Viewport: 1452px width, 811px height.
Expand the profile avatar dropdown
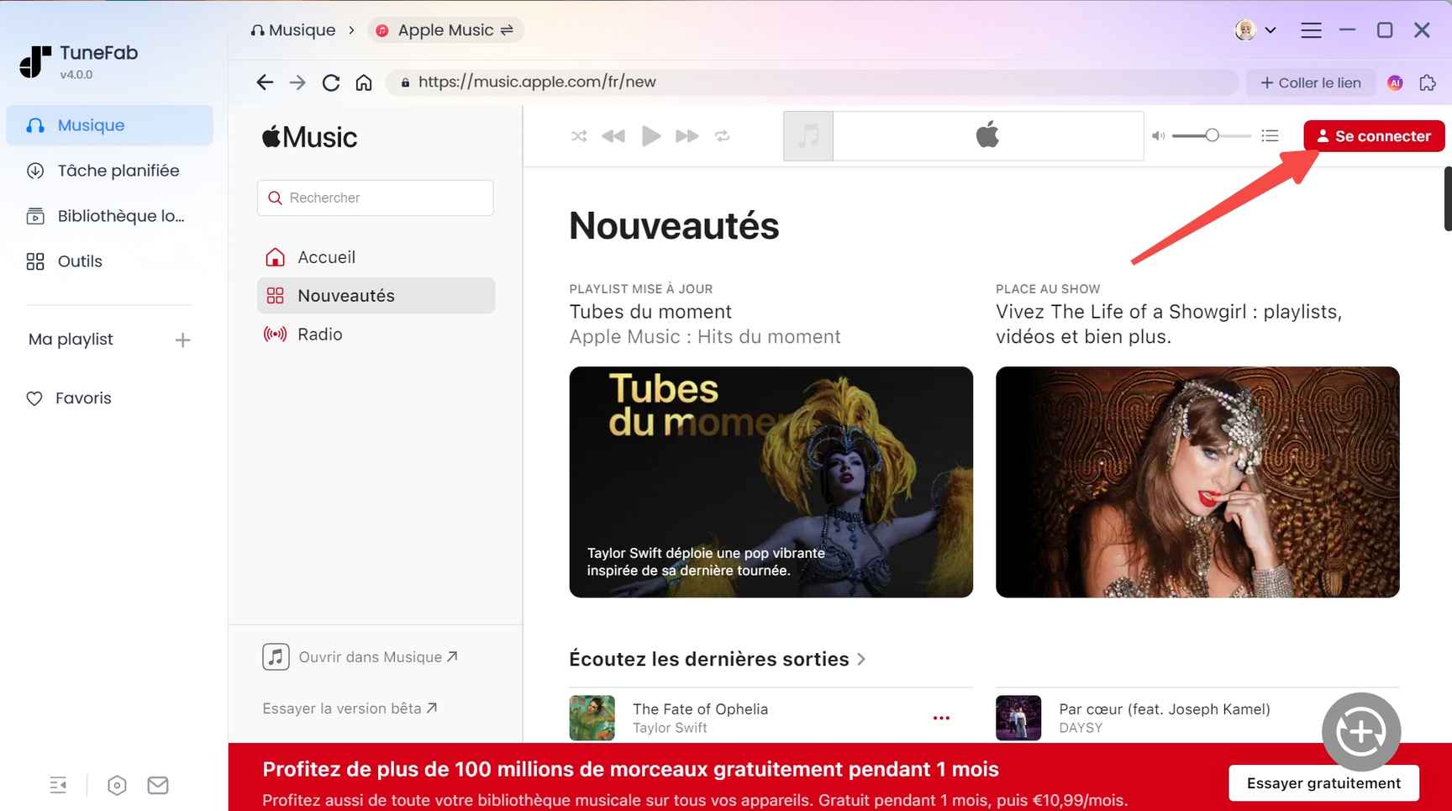click(1255, 29)
